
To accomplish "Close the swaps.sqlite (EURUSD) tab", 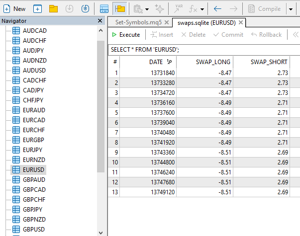I will (240, 22).
